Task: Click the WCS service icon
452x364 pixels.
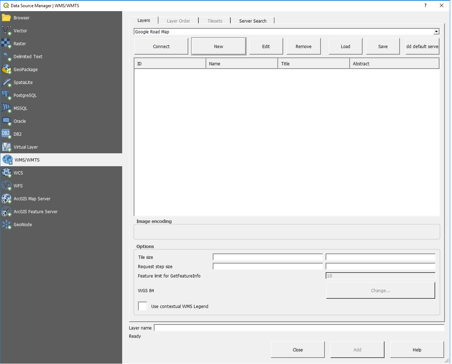Action: click(x=6, y=173)
